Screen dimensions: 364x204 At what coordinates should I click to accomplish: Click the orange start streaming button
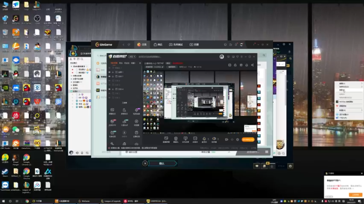248,140
